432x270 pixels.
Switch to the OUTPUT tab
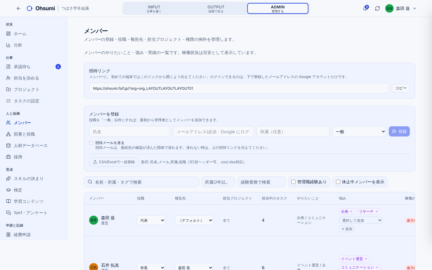[x=216, y=9]
